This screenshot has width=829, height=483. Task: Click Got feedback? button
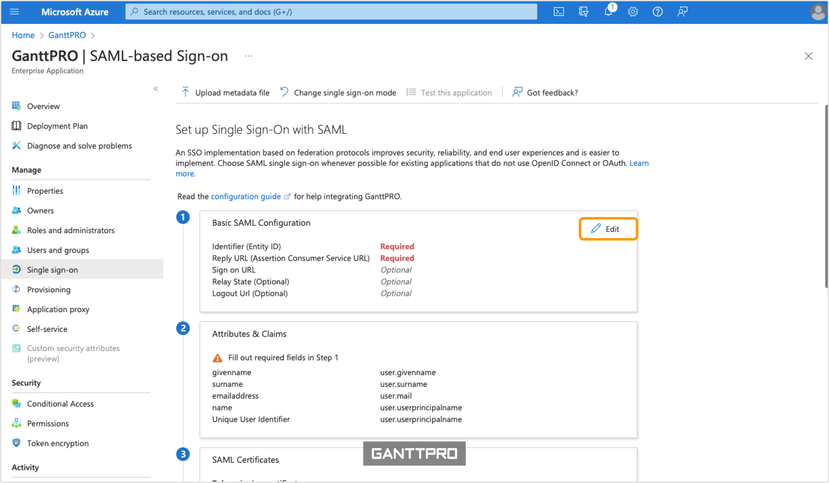coord(545,93)
